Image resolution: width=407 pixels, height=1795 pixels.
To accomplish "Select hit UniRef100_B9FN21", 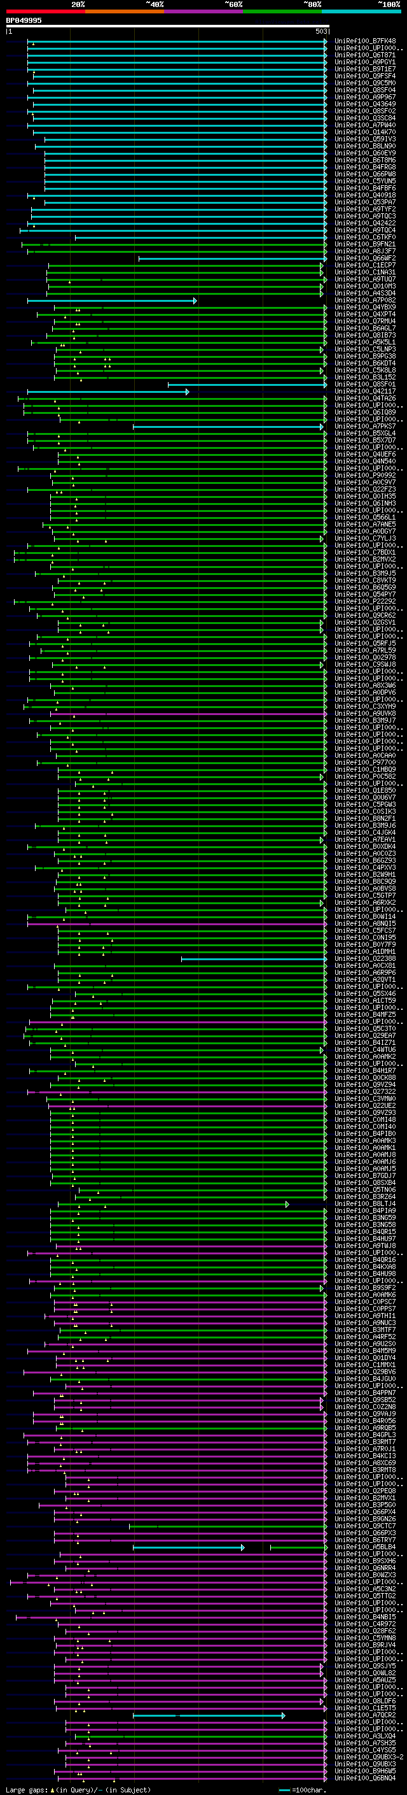I will click(365, 244).
